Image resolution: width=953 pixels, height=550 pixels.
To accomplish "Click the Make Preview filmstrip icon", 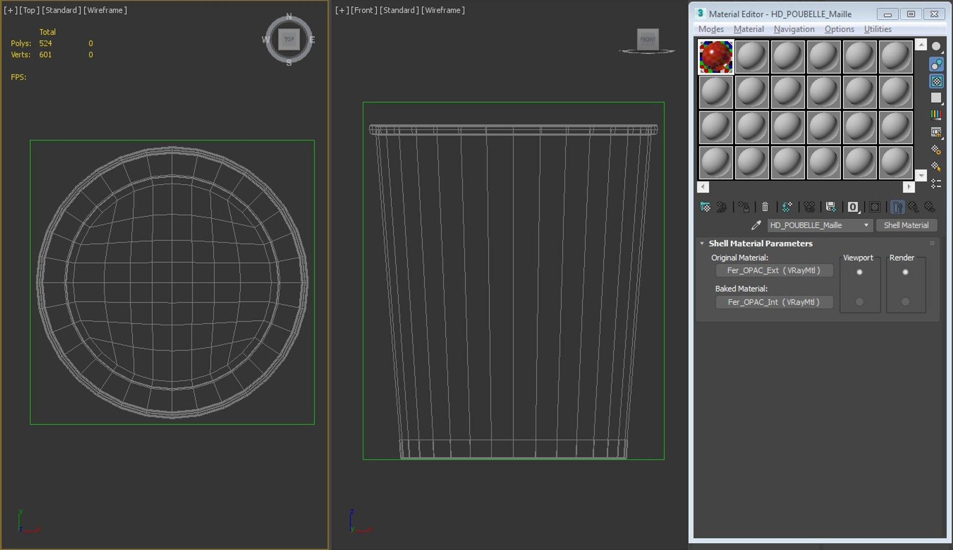I will pos(936,132).
